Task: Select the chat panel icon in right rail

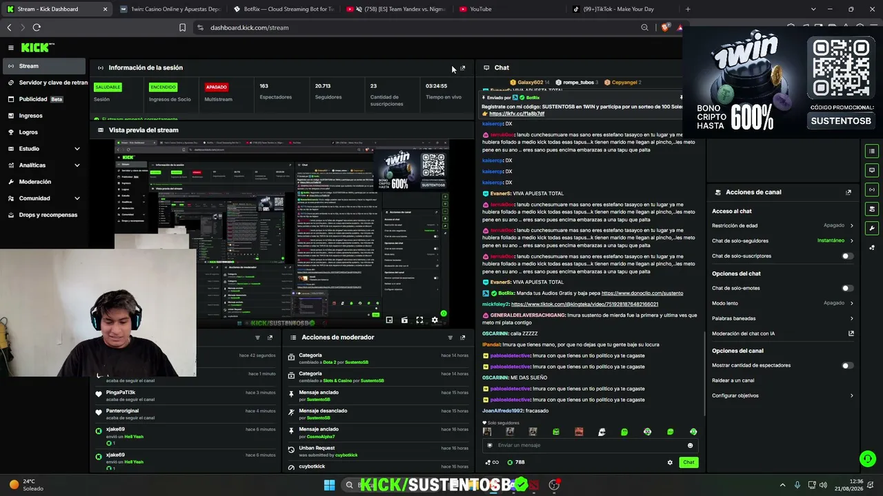Action: (x=872, y=170)
